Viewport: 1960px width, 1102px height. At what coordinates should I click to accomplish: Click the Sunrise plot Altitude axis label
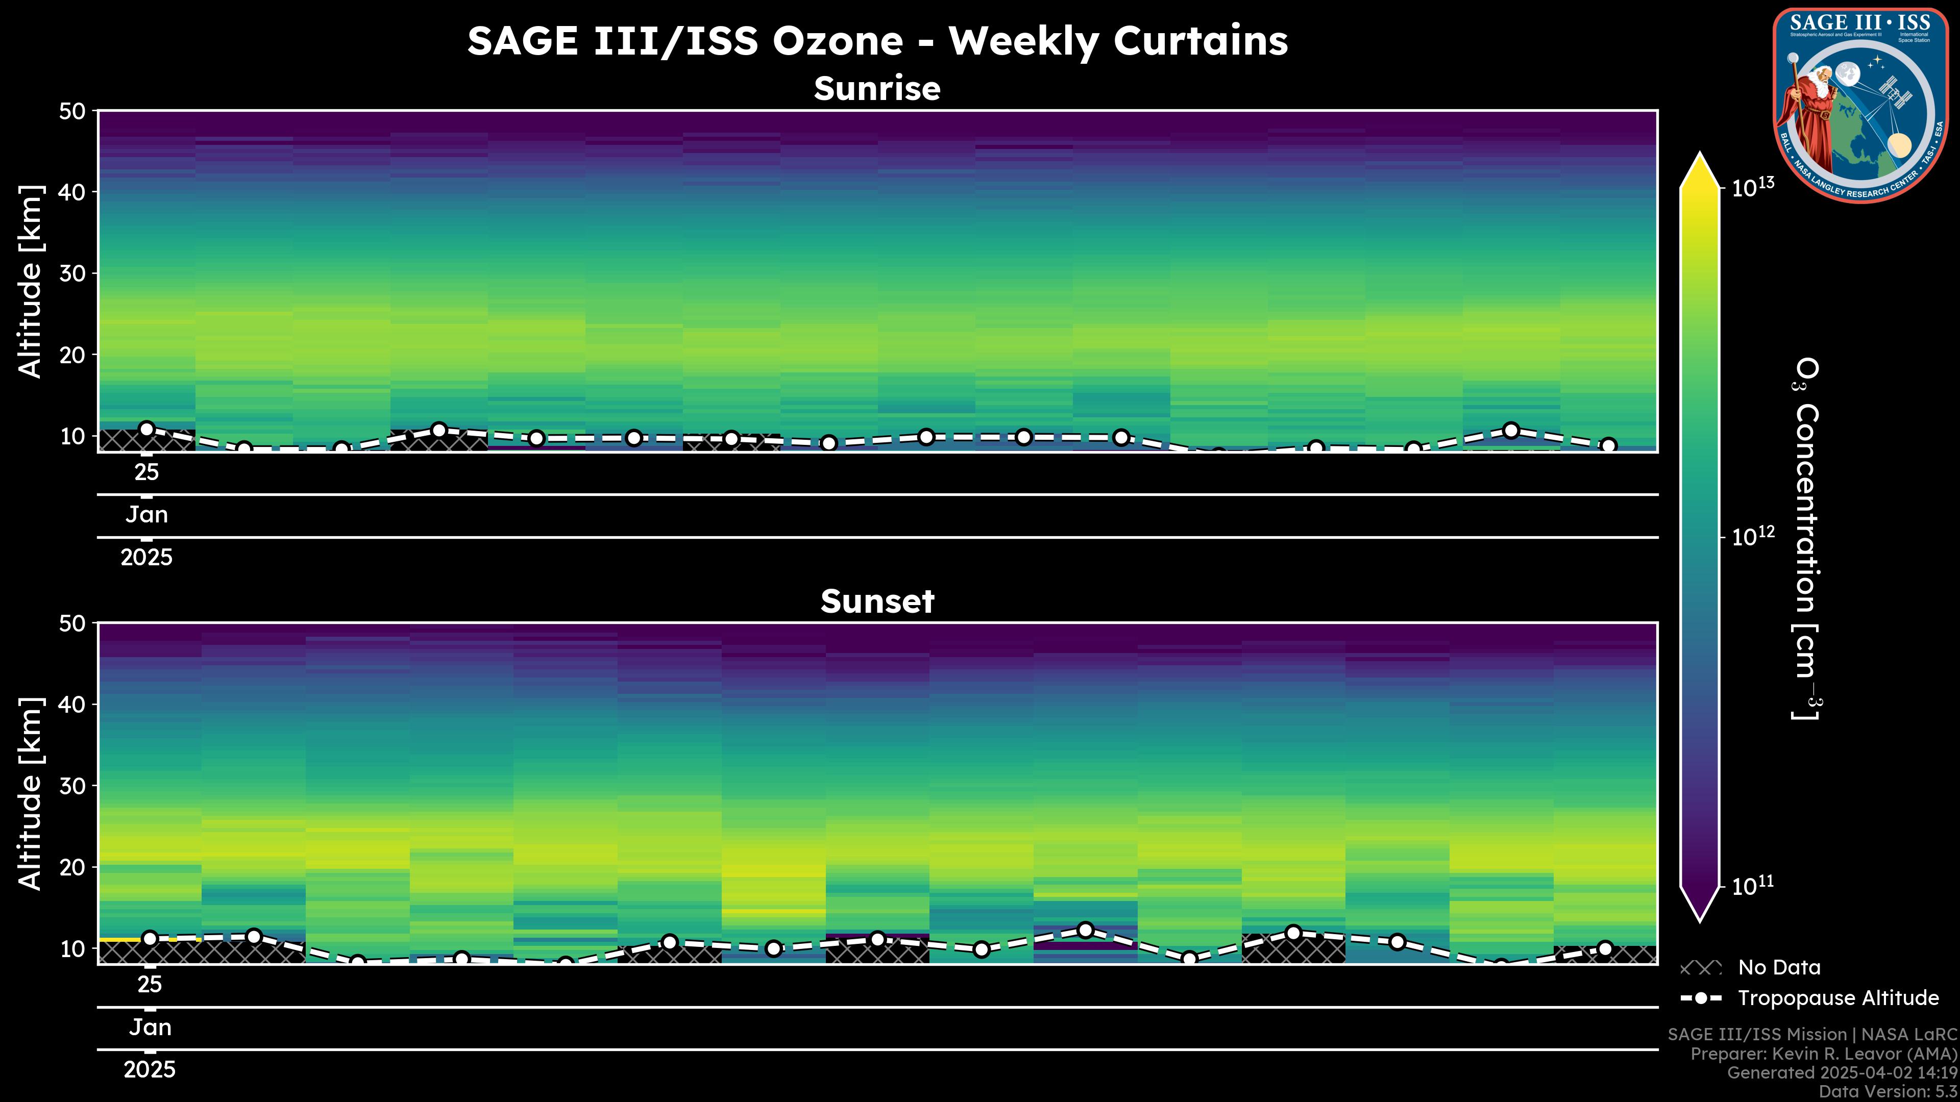pyautogui.click(x=31, y=282)
